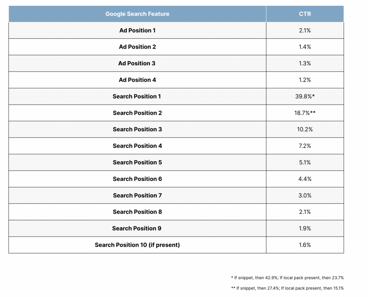368x297 pixels.
Task: Select the Search Position 1 label
Action: pyautogui.click(x=137, y=96)
